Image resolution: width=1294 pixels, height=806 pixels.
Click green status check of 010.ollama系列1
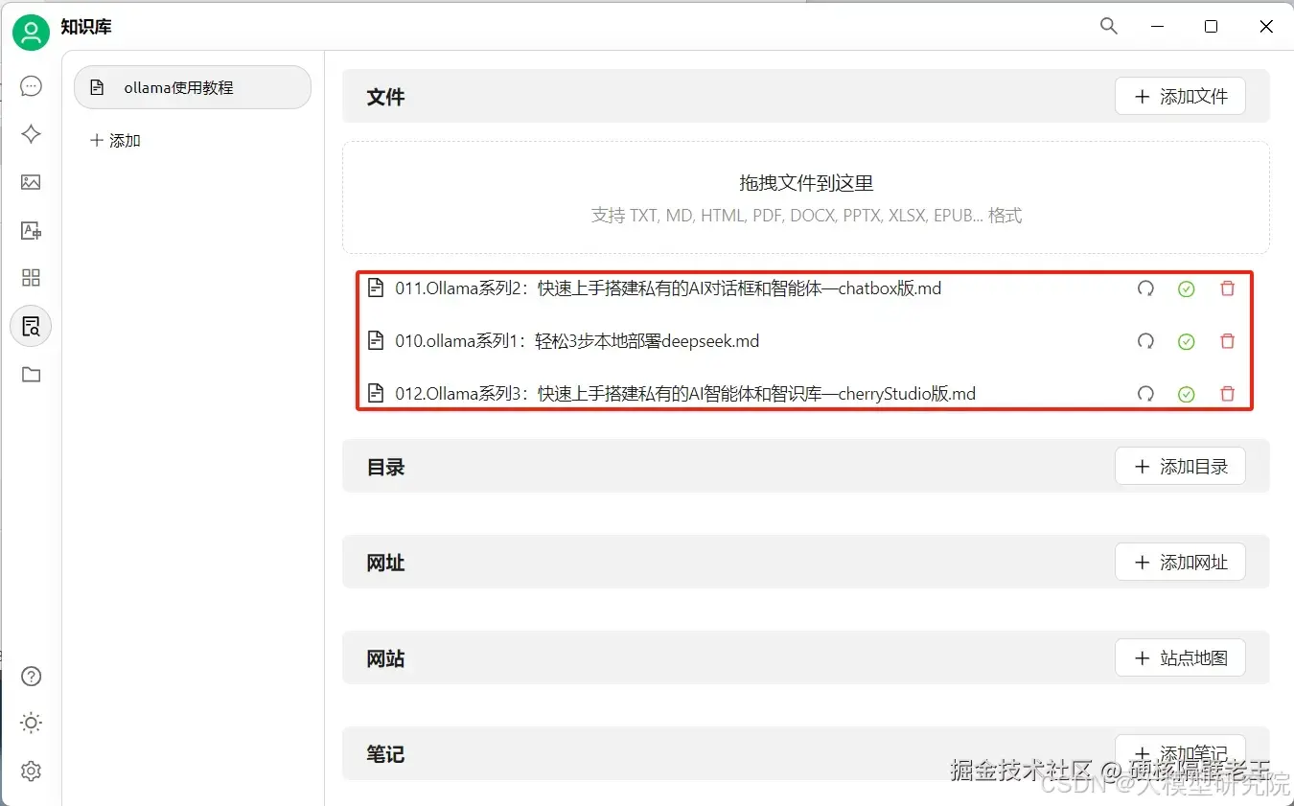click(1187, 341)
